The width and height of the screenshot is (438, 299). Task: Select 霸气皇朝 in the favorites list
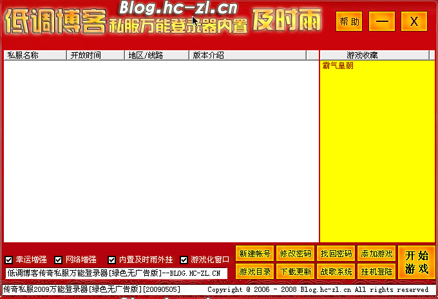point(337,66)
